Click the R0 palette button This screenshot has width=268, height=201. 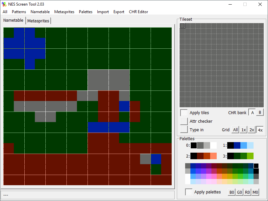pos(248,192)
